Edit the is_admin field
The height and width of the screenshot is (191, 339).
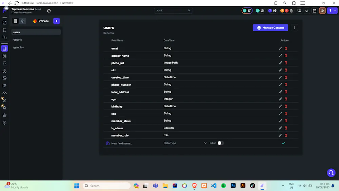click(x=280, y=128)
